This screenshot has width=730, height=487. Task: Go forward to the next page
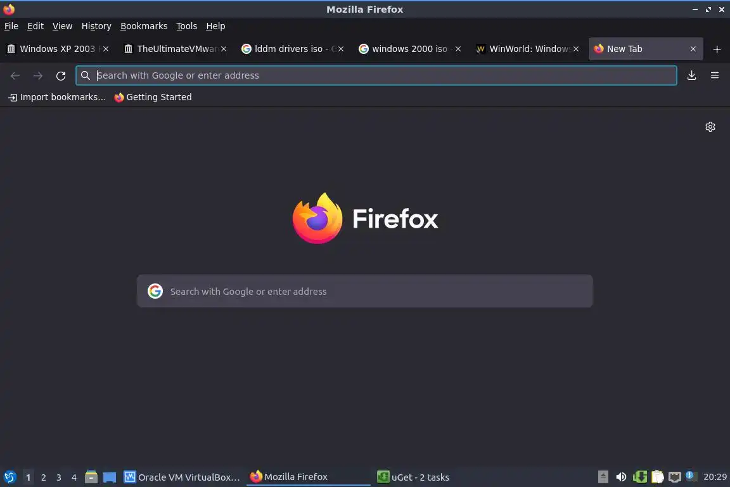point(38,75)
